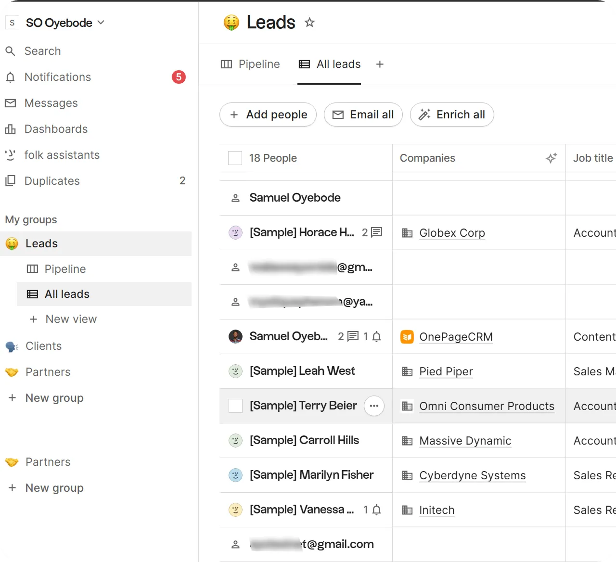Click the OnePageCRM company logo icon
Image resolution: width=616 pixels, height=562 pixels.
407,337
